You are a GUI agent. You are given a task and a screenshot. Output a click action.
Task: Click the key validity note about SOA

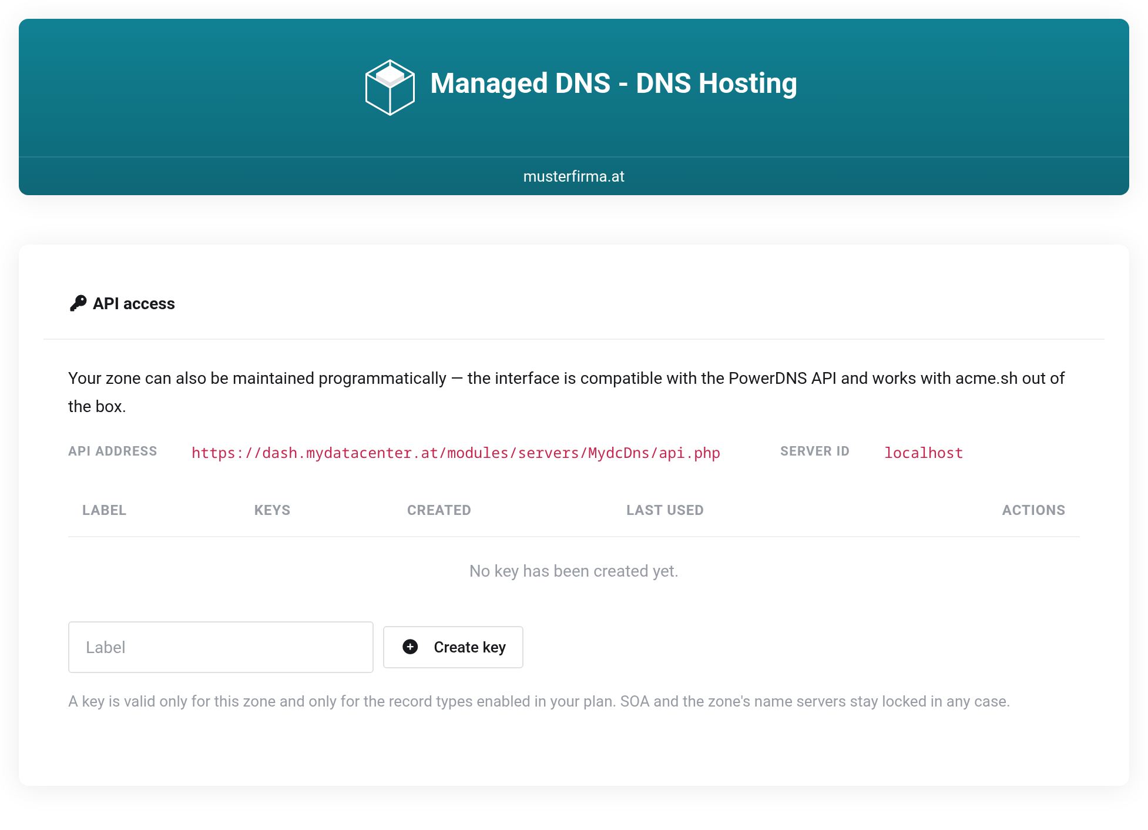(539, 701)
